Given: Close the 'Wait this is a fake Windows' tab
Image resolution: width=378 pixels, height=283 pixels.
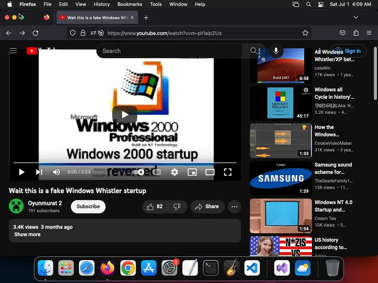Looking at the screenshot, I should point(132,17).
